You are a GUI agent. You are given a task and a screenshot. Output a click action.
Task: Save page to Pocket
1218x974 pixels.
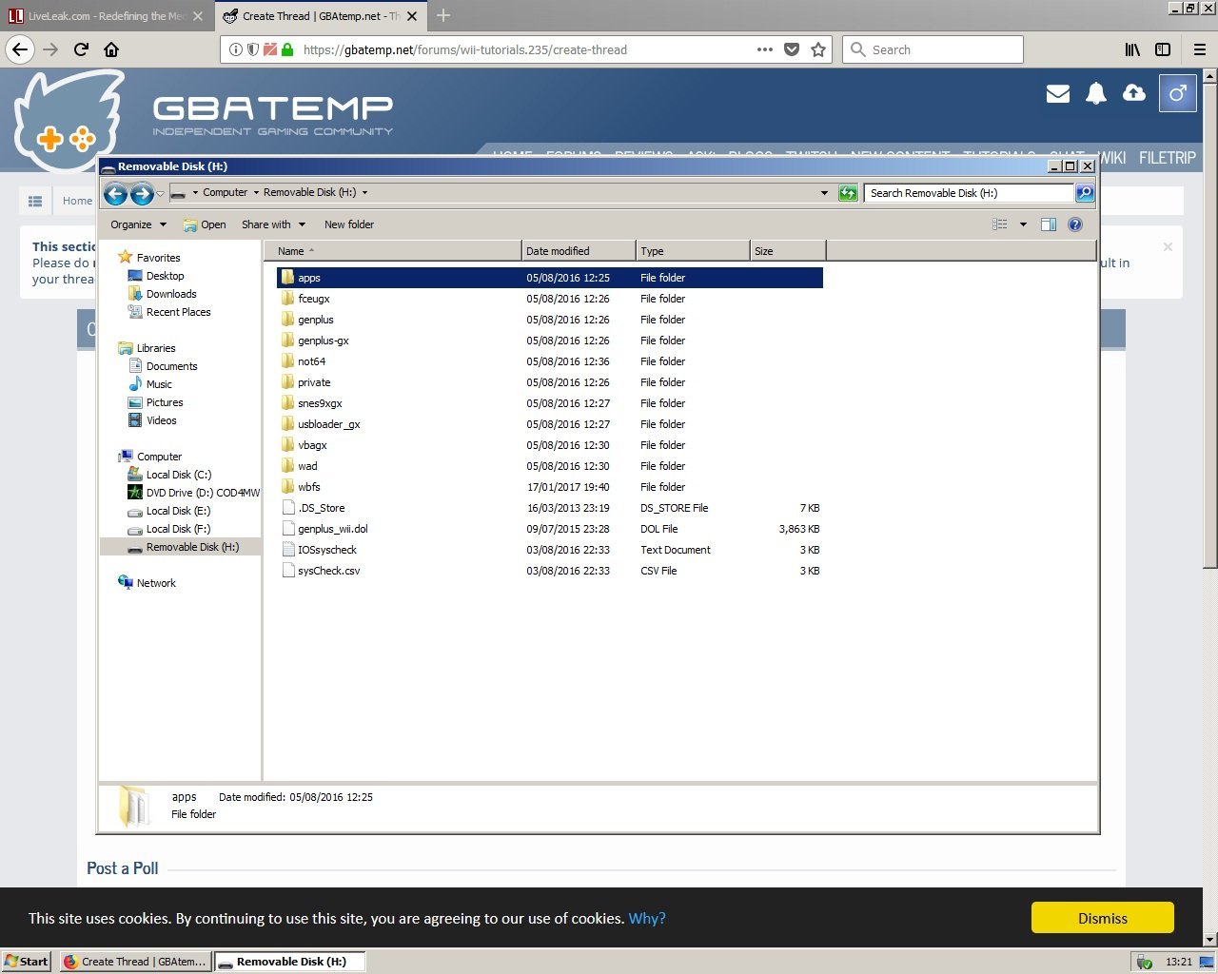tap(792, 49)
